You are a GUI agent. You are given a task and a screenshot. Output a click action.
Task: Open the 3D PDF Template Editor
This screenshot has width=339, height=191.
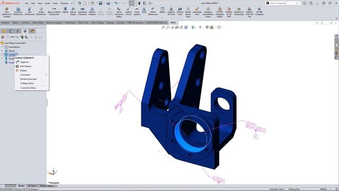pos(220,12)
